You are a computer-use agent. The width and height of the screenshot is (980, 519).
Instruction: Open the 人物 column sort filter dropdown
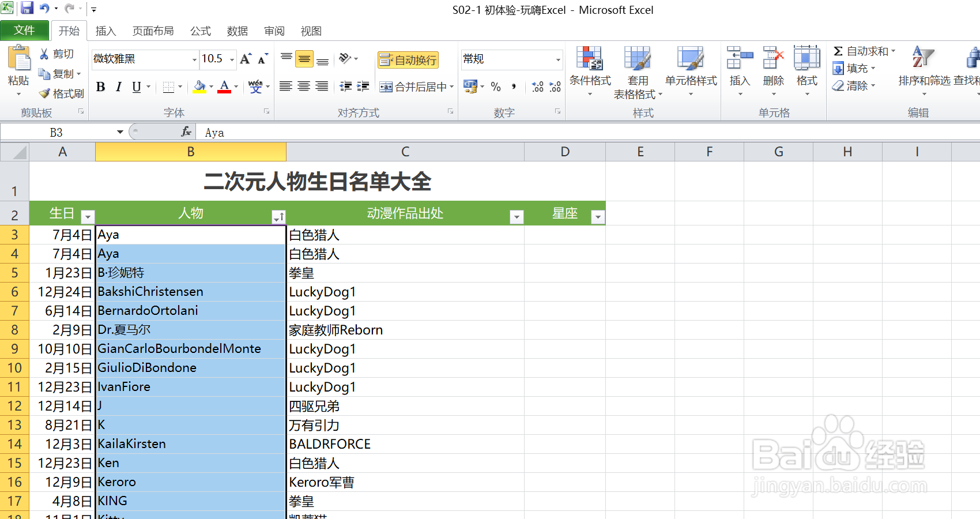coord(278,217)
